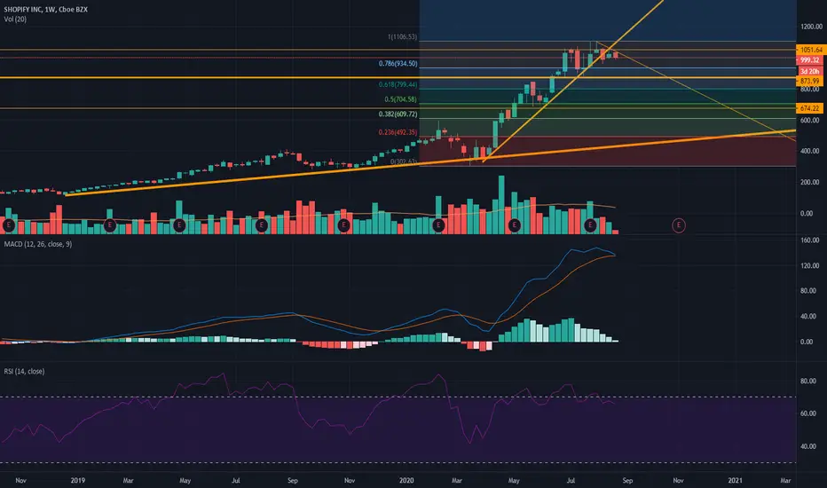This screenshot has width=827, height=488.
Task: Click the 2021 time axis label
Action: click(736, 481)
